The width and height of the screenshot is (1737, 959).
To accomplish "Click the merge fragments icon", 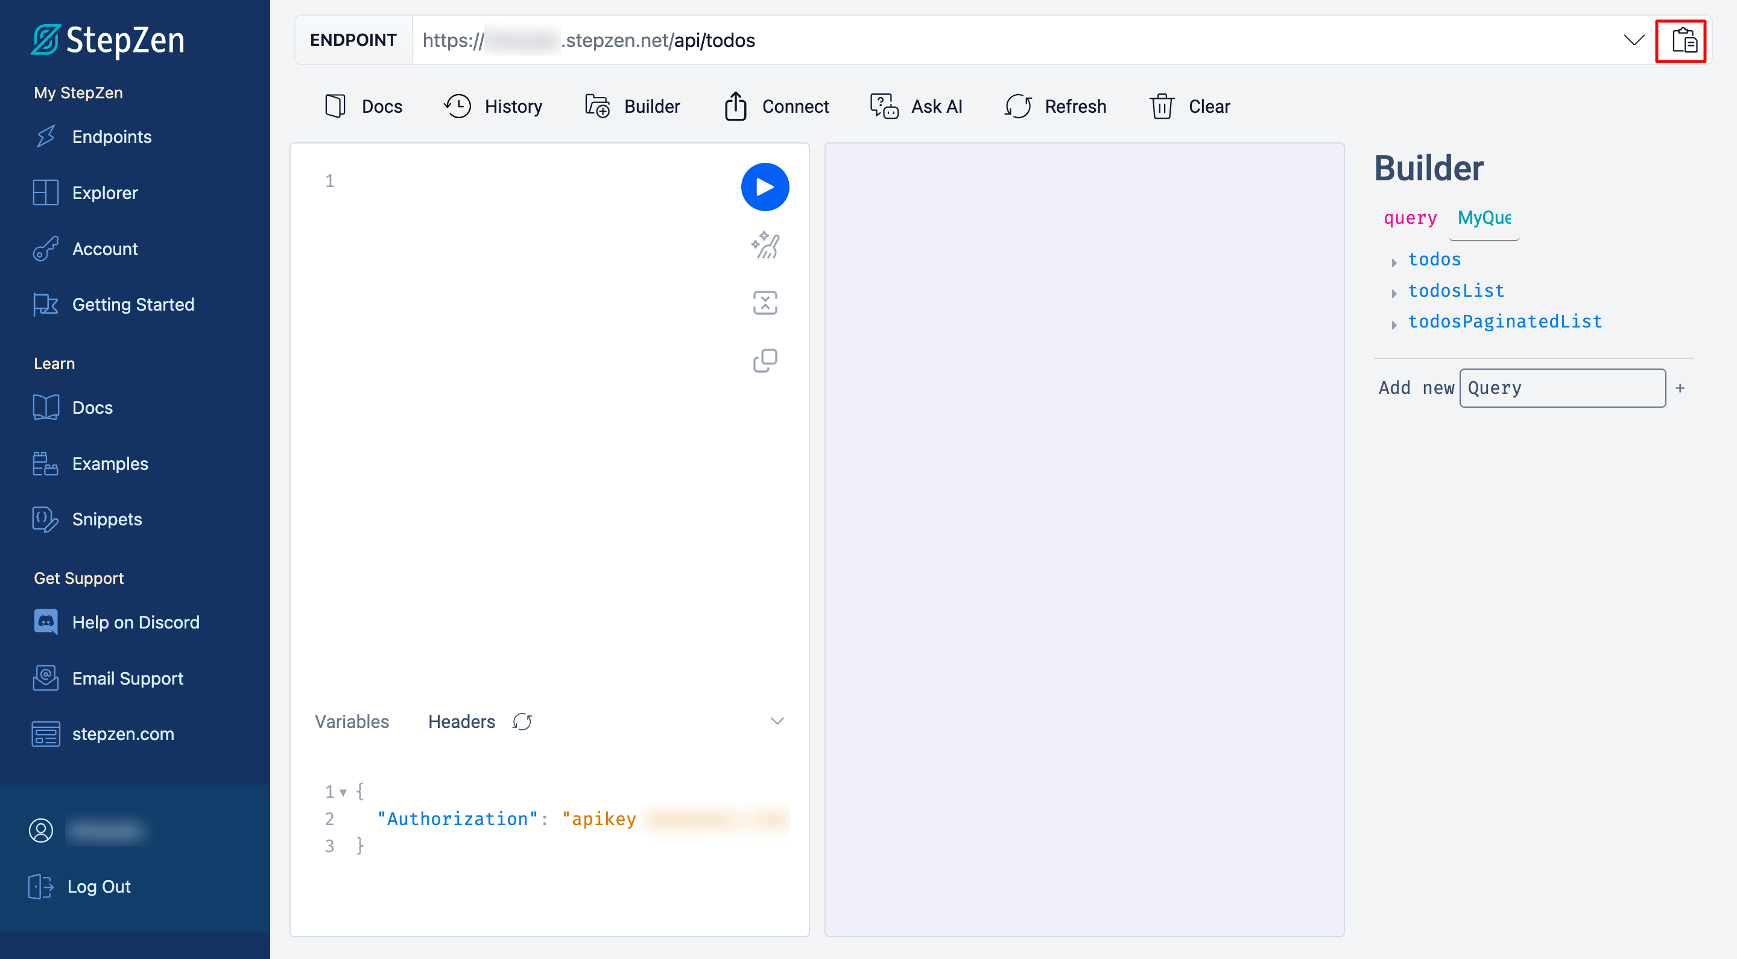I will coord(765,303).
